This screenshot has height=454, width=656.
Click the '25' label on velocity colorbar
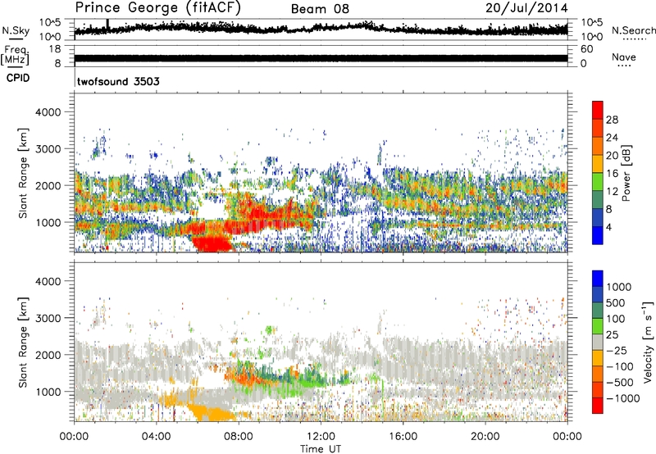pos(613,334)
